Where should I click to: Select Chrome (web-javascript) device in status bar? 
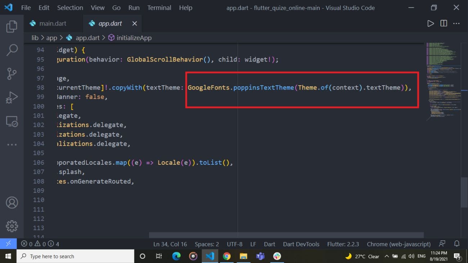tap(399, 244)
